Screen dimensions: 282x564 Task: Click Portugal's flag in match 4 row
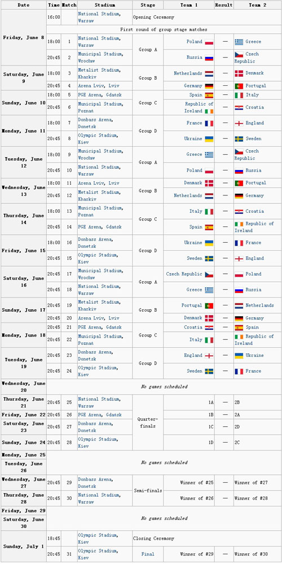pyautogui.click(x=239, y=86)
